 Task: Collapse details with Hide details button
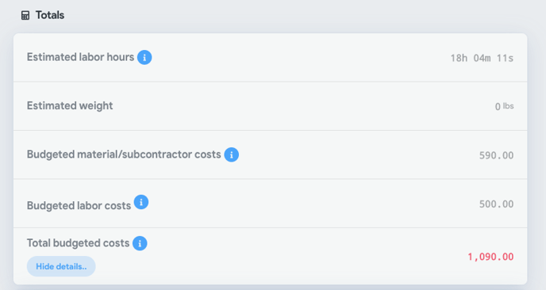coord(61,266)
